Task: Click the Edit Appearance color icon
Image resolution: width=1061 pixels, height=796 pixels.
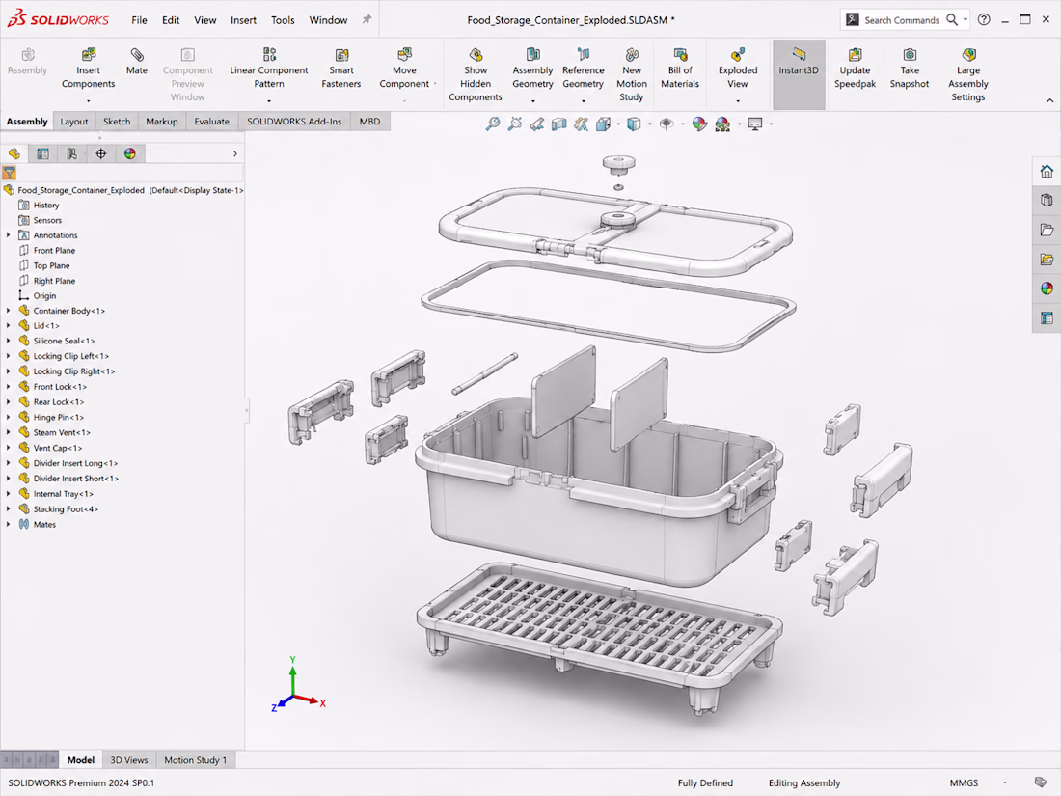Action: (x=699, y=124)
